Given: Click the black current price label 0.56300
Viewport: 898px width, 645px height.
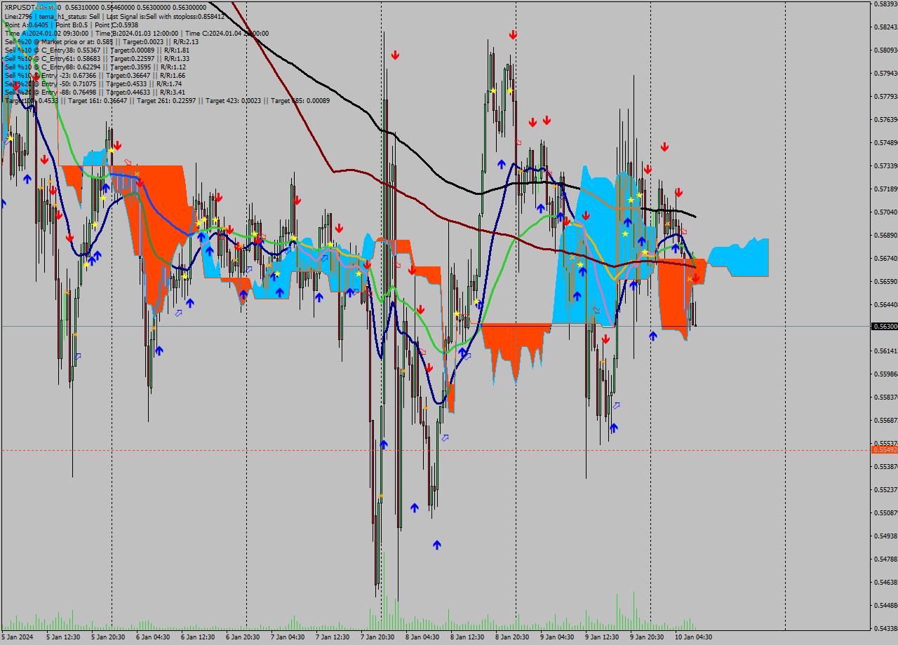Looking at the screenshot, I should [884, 326].
